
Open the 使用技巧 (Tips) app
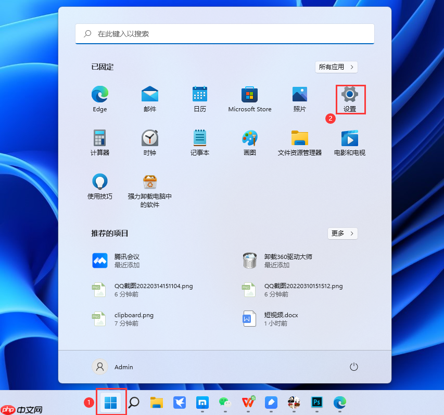pos(99,182)
